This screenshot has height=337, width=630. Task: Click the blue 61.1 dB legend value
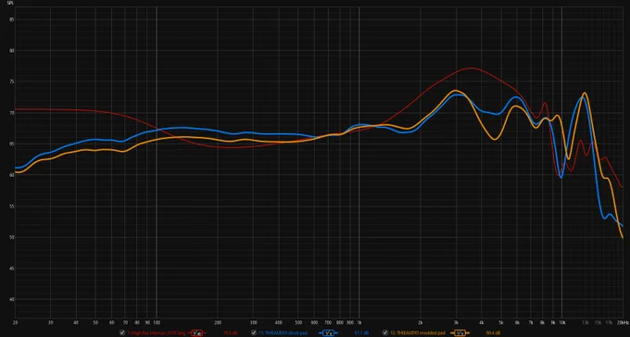coord(361,333)
